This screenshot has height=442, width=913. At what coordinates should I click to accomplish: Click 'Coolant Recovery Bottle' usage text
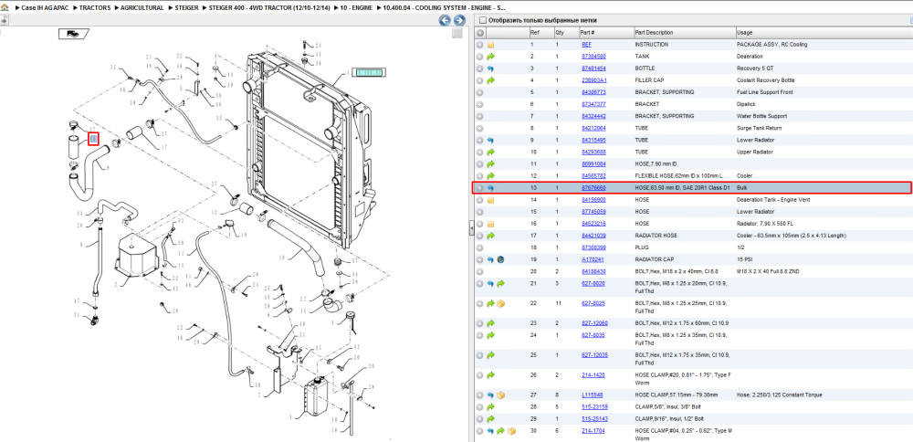coord(765,80)
